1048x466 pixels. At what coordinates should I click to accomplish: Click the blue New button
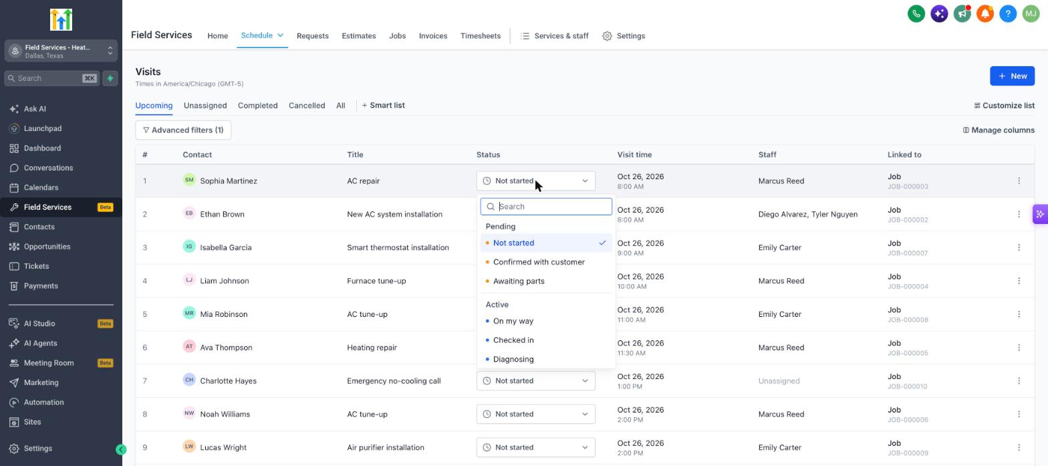click(1012, 76)
